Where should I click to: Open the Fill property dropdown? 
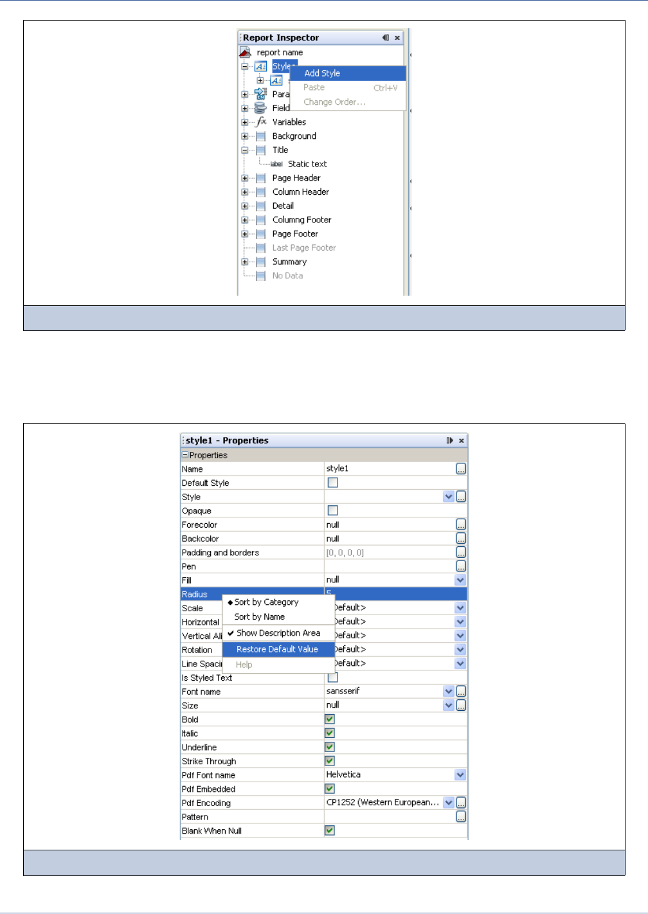pyautogui.click(x=460, y=580)
